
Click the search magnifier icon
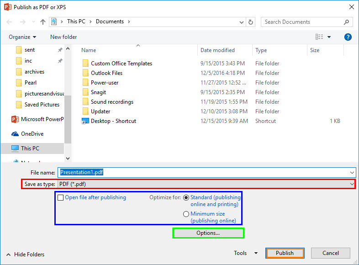(x=346, y=22)
